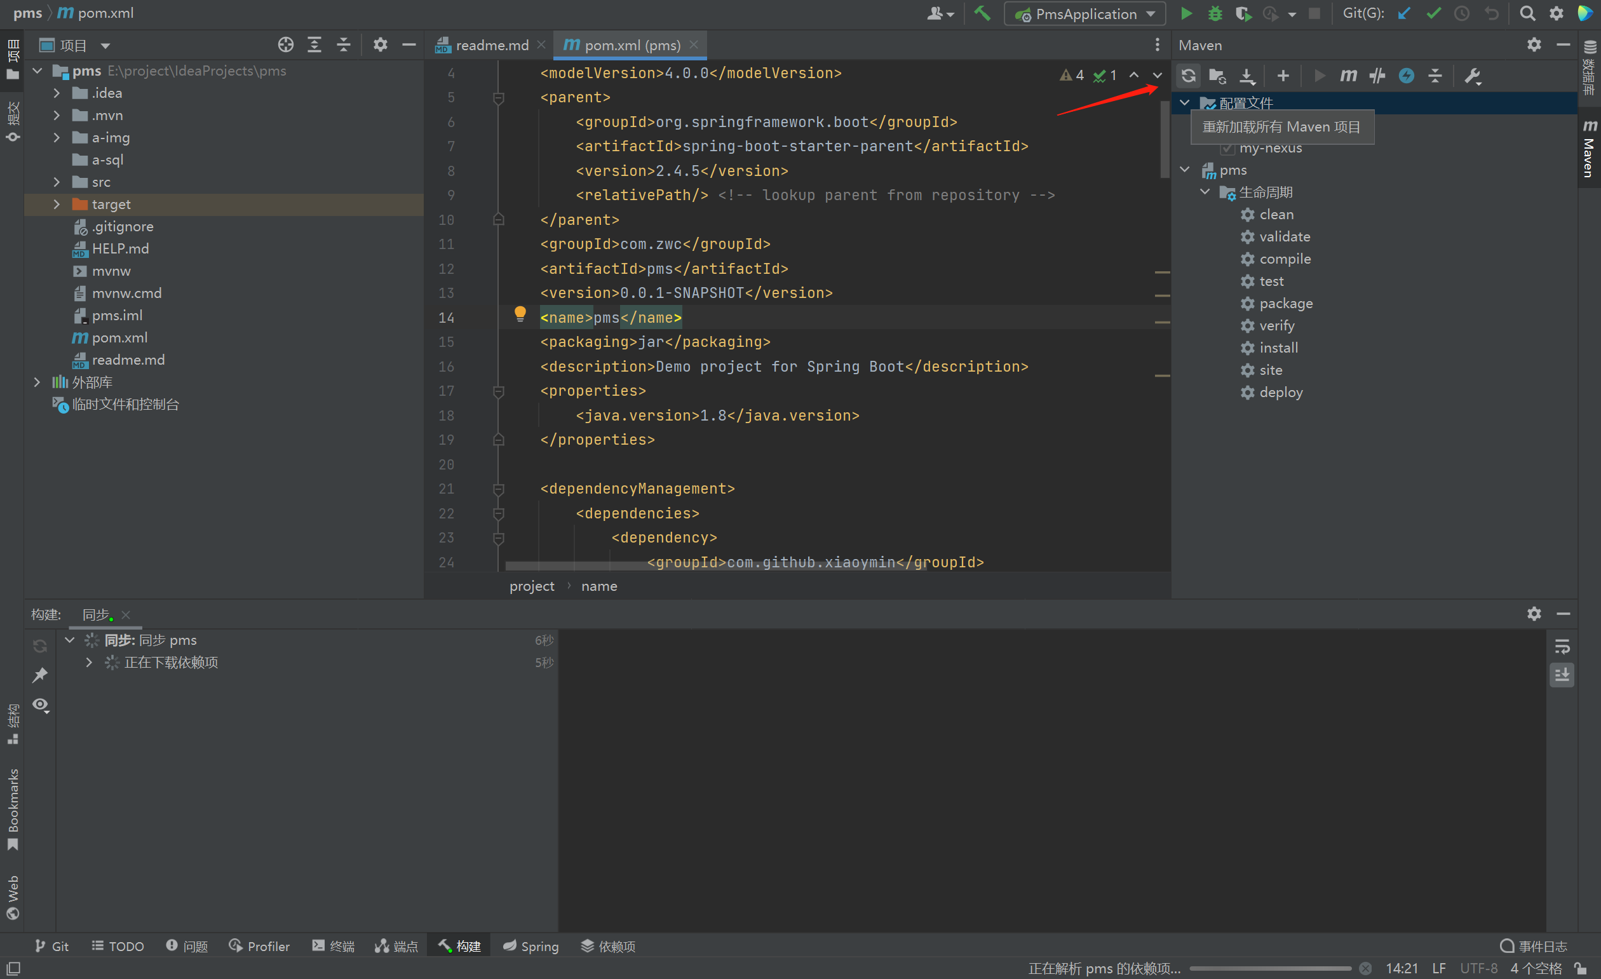Fold the parent tag at line 5
The width and height of the screenshot is (1601, 979).
pos(498,97)
